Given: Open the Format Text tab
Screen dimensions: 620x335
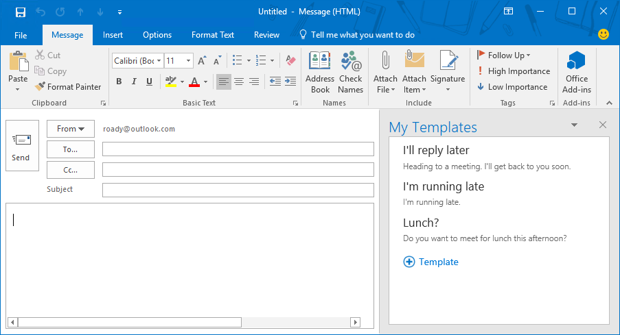Looking at the screenshot, I should (x=213, y=35).
